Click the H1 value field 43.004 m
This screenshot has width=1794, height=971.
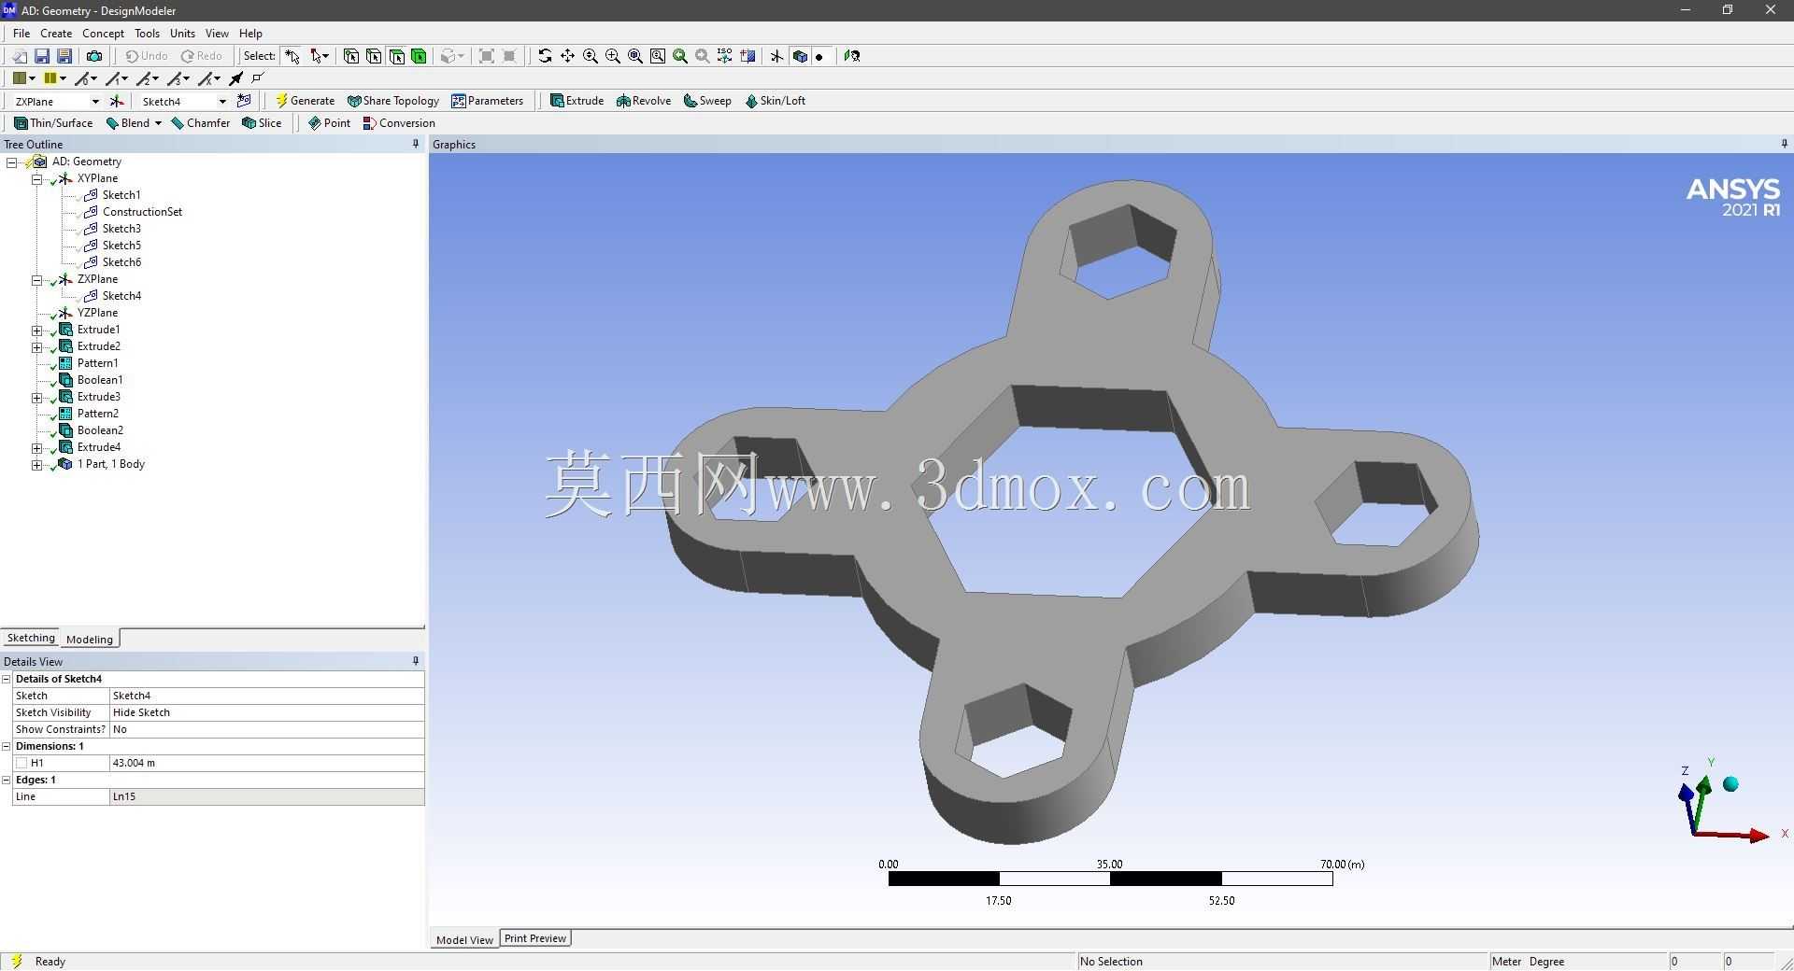point(266,763)
